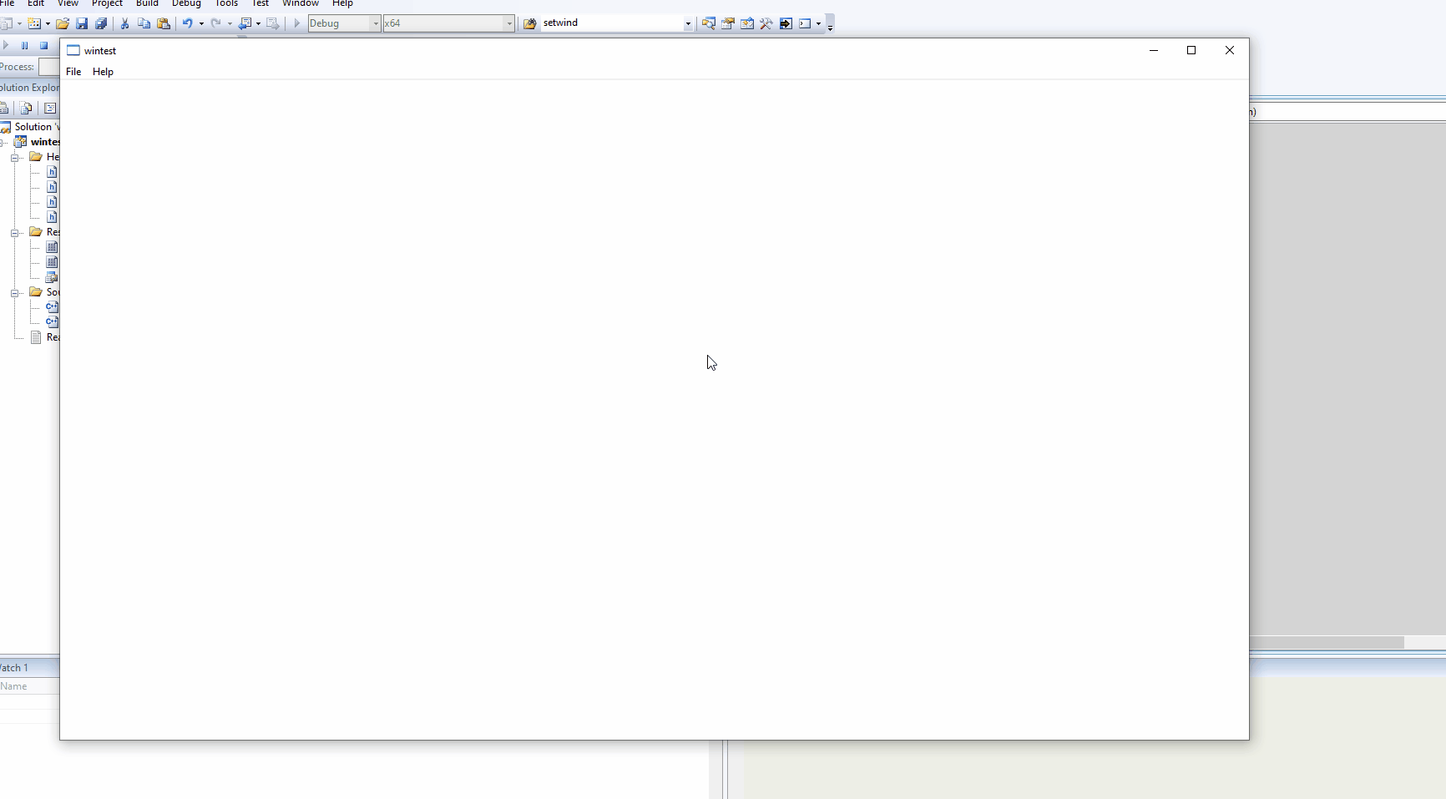The height and width of the screenshot is (799, 1446).
Task: Select the Solution node in Solution Explorer
Action: (30, 127)
